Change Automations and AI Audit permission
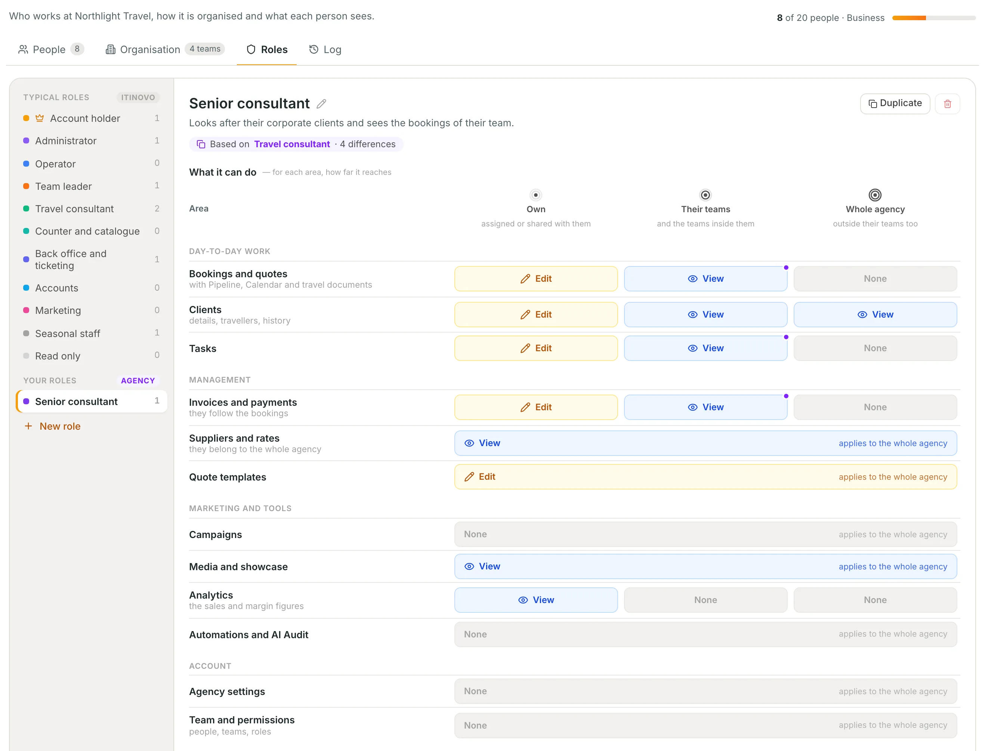Image resolution: width=985 pixels, height=751 pixels. 705,634
